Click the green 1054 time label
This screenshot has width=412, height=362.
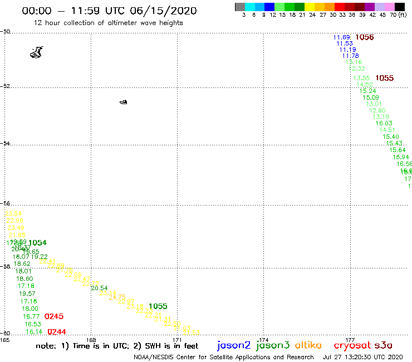37,243
